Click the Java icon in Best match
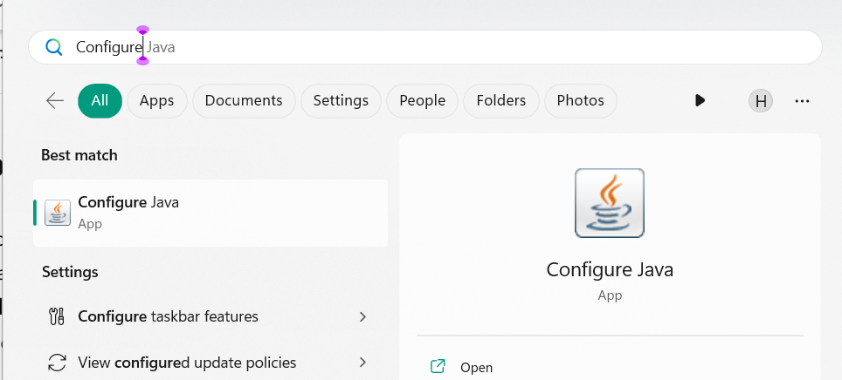Viewport: 842px width, 380px height. [59, 212]
